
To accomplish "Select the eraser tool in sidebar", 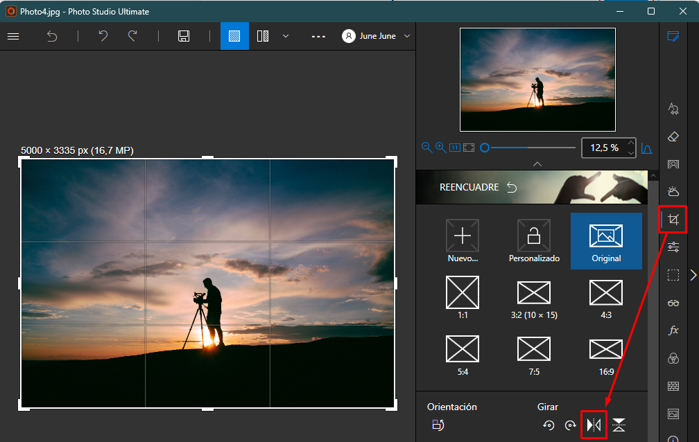I will coord(673,136).
